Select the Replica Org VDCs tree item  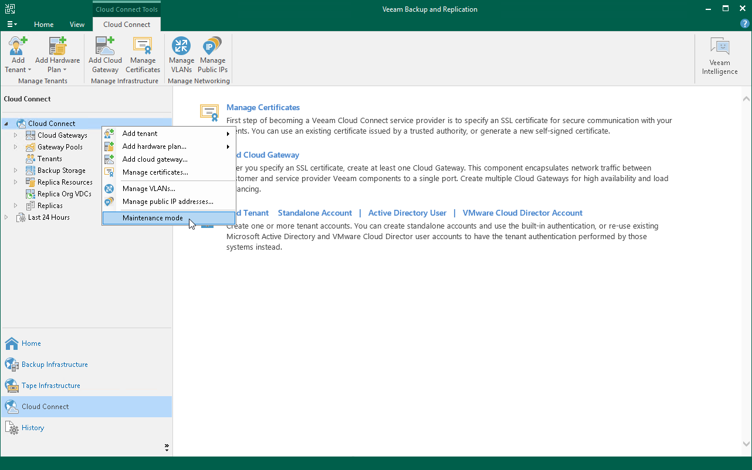click(65, 194)
